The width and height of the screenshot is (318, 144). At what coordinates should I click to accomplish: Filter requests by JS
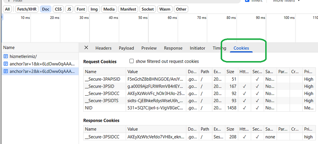(x=69, y=9)
